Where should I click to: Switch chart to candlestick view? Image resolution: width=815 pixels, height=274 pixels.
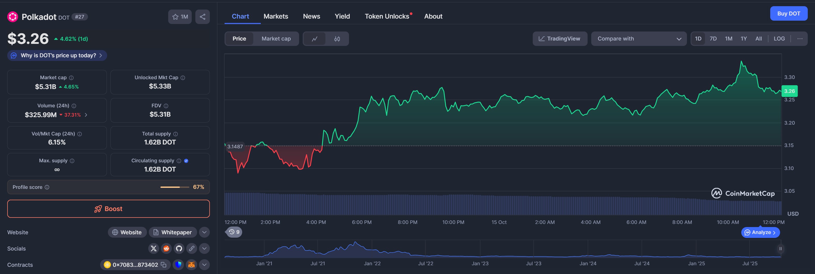[337, 38]
